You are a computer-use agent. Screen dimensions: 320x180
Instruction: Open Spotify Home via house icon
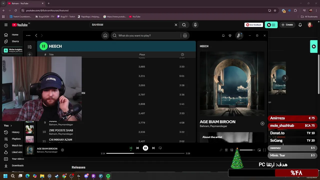point(105,35)
